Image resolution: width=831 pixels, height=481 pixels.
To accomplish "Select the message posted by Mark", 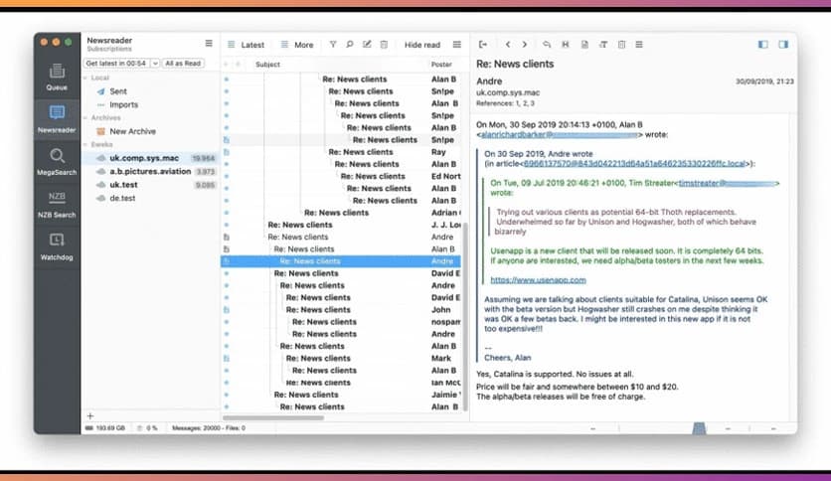I will 341,358.
